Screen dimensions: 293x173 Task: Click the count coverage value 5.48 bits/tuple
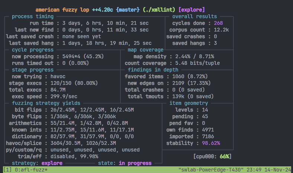coord(198,63)
